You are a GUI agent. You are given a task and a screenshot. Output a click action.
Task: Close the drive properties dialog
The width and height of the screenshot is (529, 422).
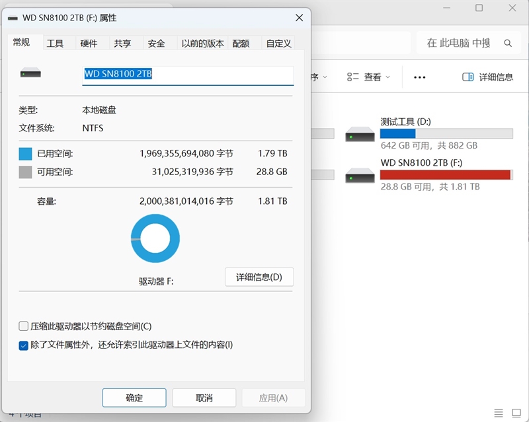(299, 18)
